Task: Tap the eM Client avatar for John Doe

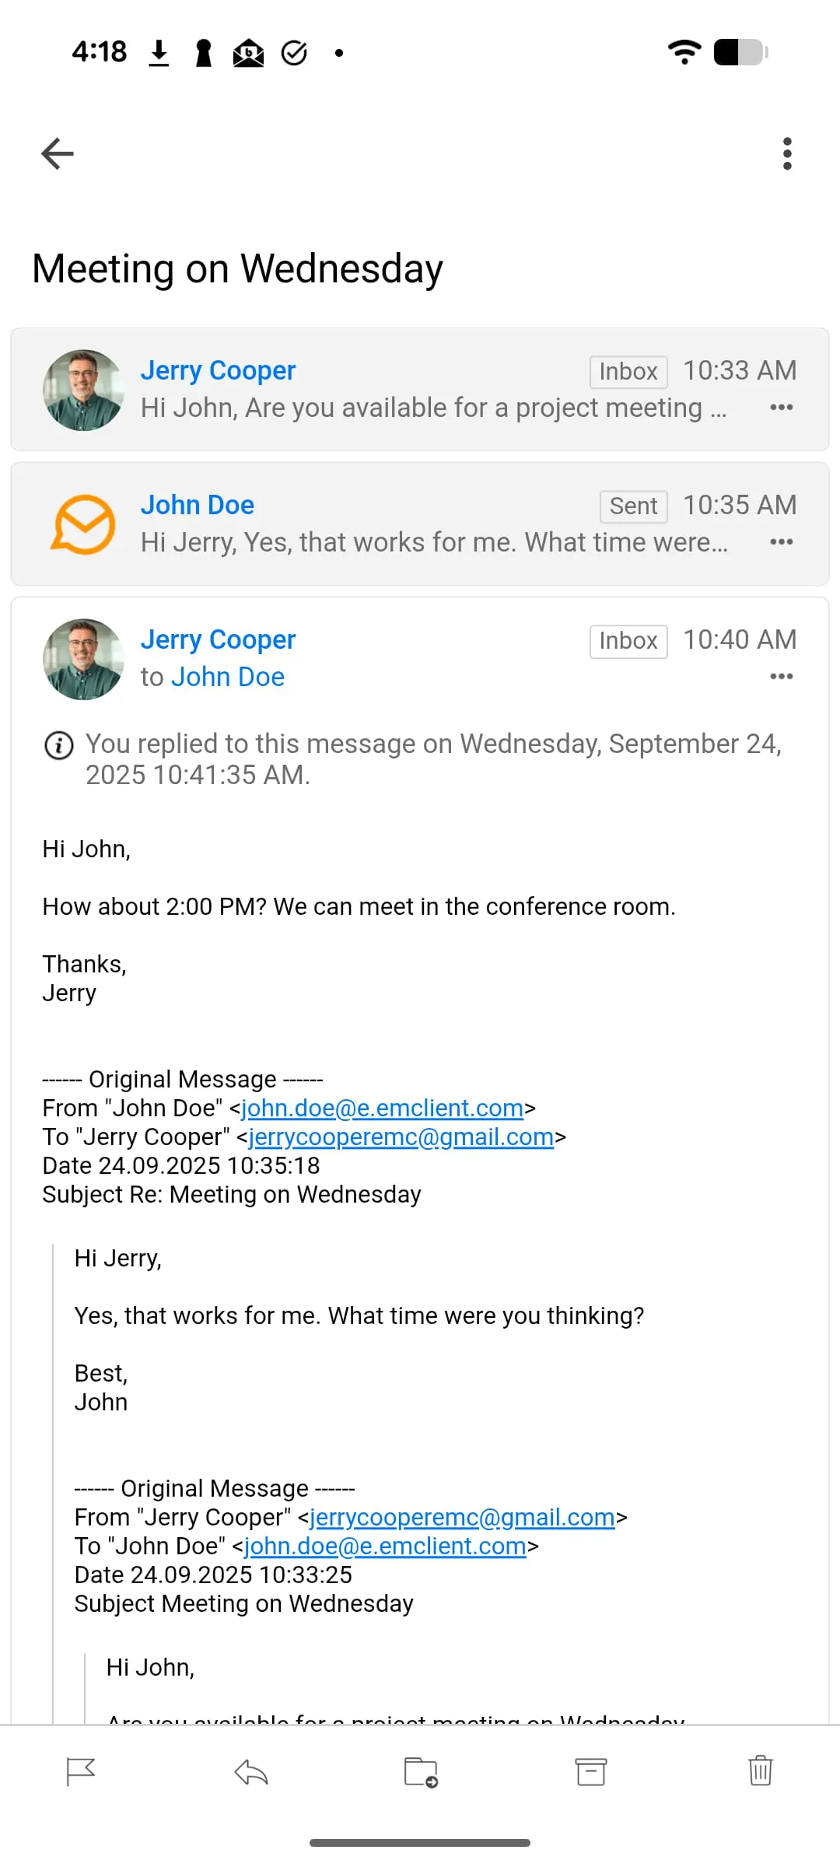Action: point(83,524)
